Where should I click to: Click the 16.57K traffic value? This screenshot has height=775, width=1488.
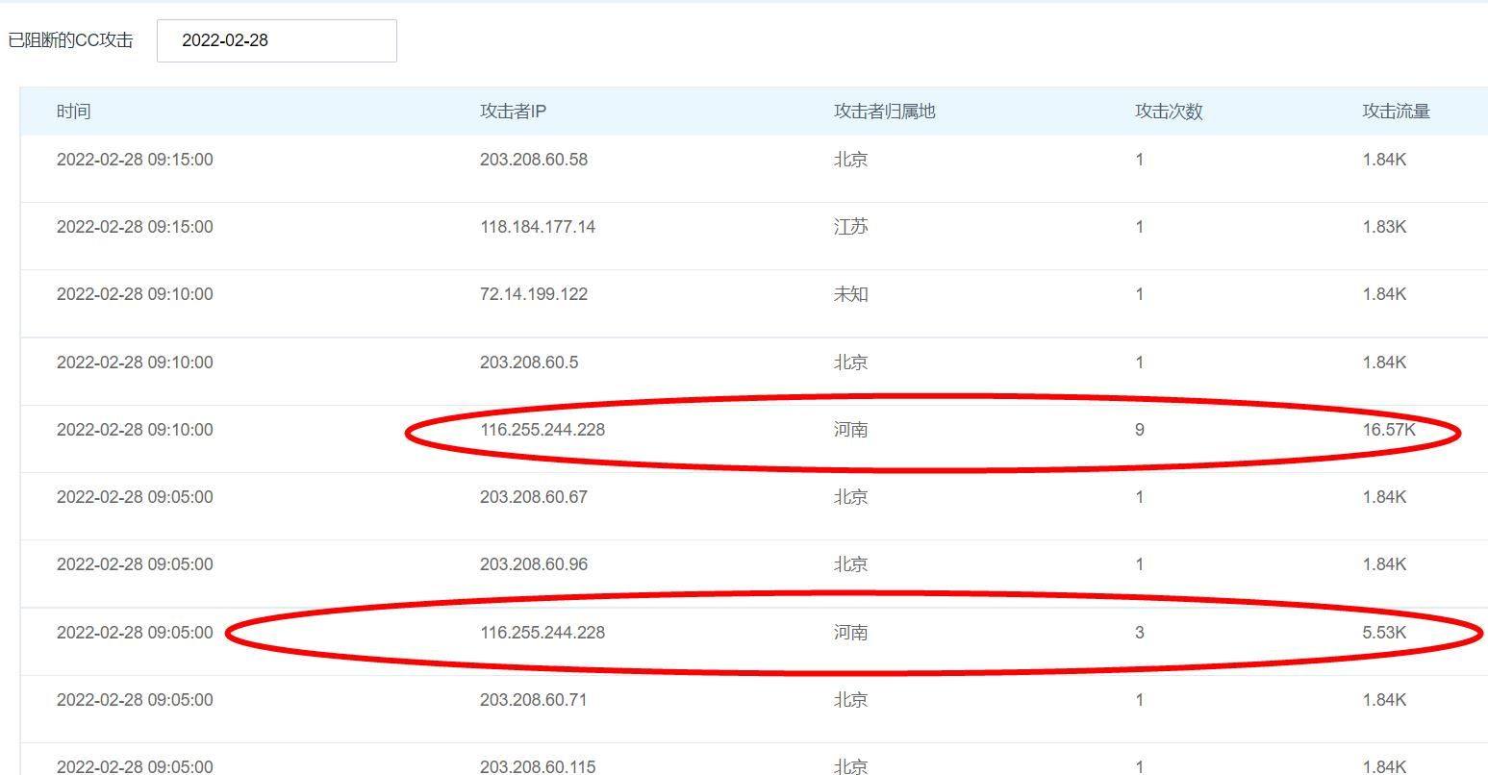point(1389,430)
